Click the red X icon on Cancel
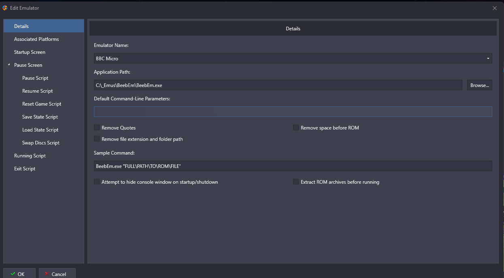 pyautogui.click(x=47, y=274)
